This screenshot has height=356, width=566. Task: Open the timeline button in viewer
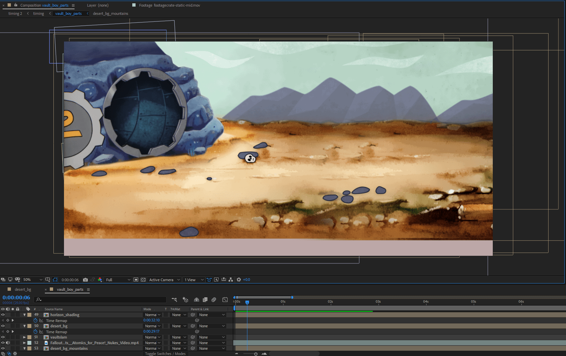pos(224,280)
